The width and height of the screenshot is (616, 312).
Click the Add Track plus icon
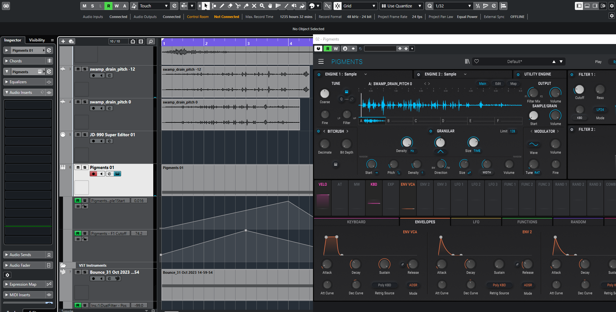point(63,41)
